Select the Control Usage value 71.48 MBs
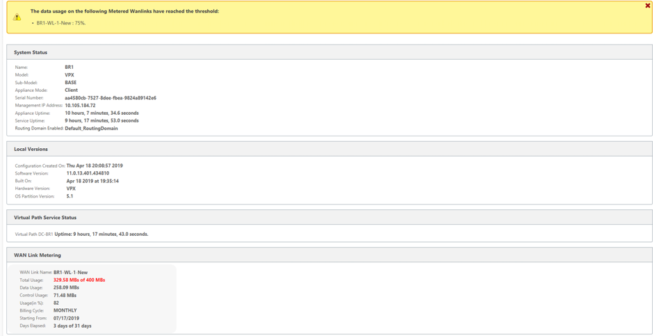Image resolution: width=653 pixels, height=336 pixels. pos(65,295)
